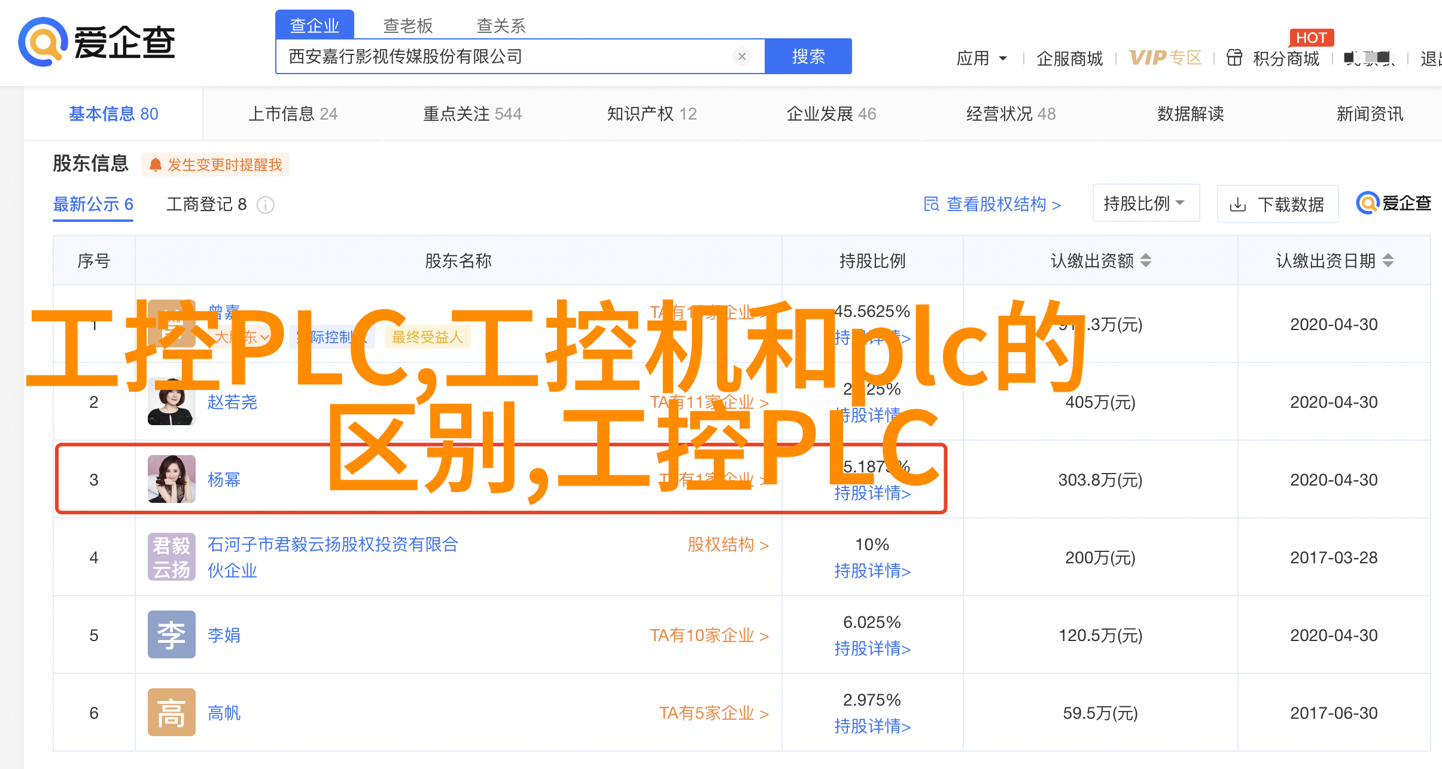Switch to the 查关系 search tab
This screenshot has height=769, width=1442.
coord(501,26)
